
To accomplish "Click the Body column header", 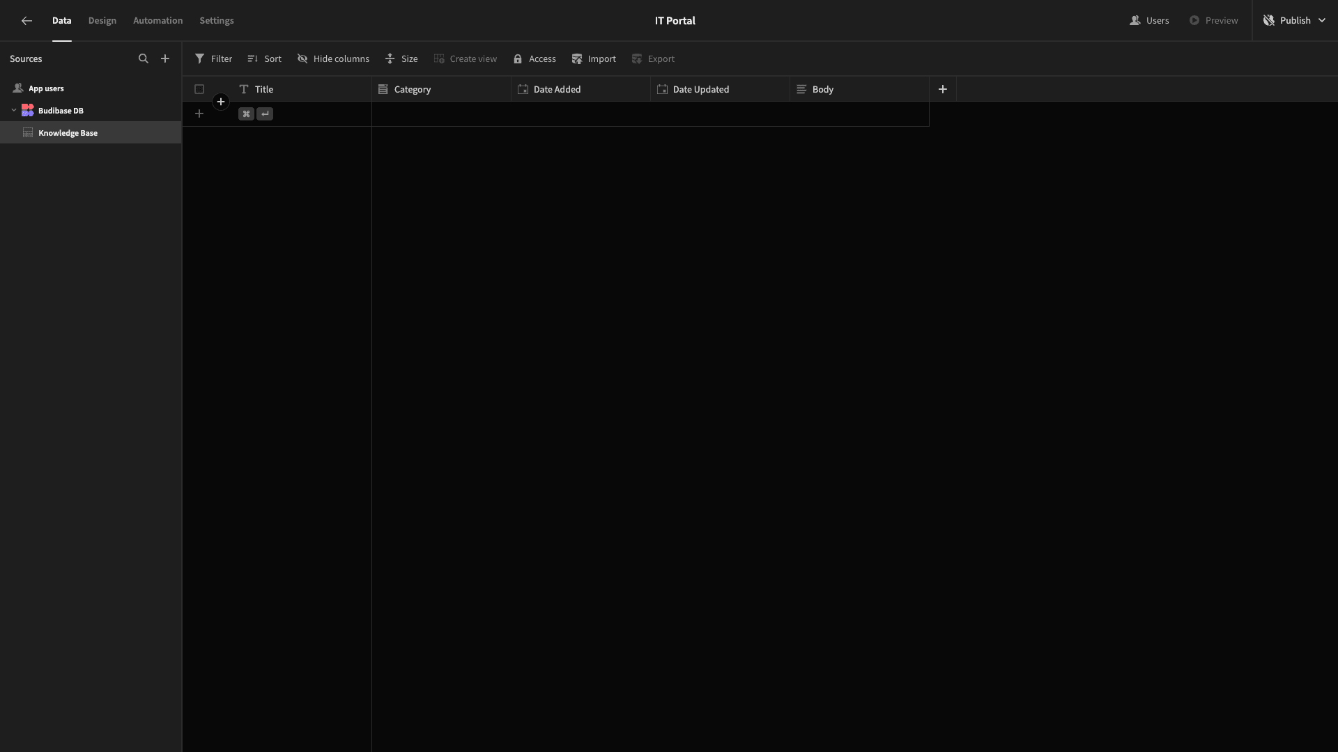I will point(859,89).
